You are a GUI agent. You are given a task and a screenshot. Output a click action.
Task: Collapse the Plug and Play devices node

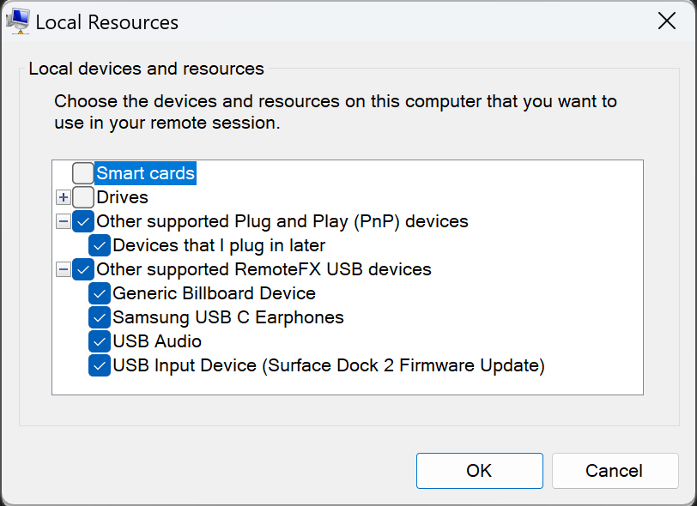tap(64, 221)
